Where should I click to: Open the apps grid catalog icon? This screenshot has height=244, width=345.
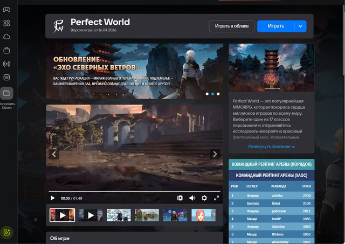coord(7,23)
